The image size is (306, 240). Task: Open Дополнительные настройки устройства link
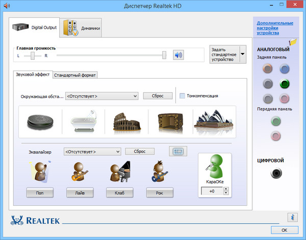[x=274, y=28]
